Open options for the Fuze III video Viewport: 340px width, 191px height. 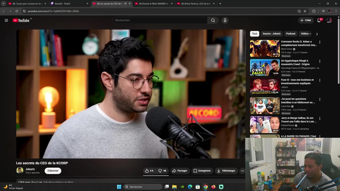click(x=320, y=80)
